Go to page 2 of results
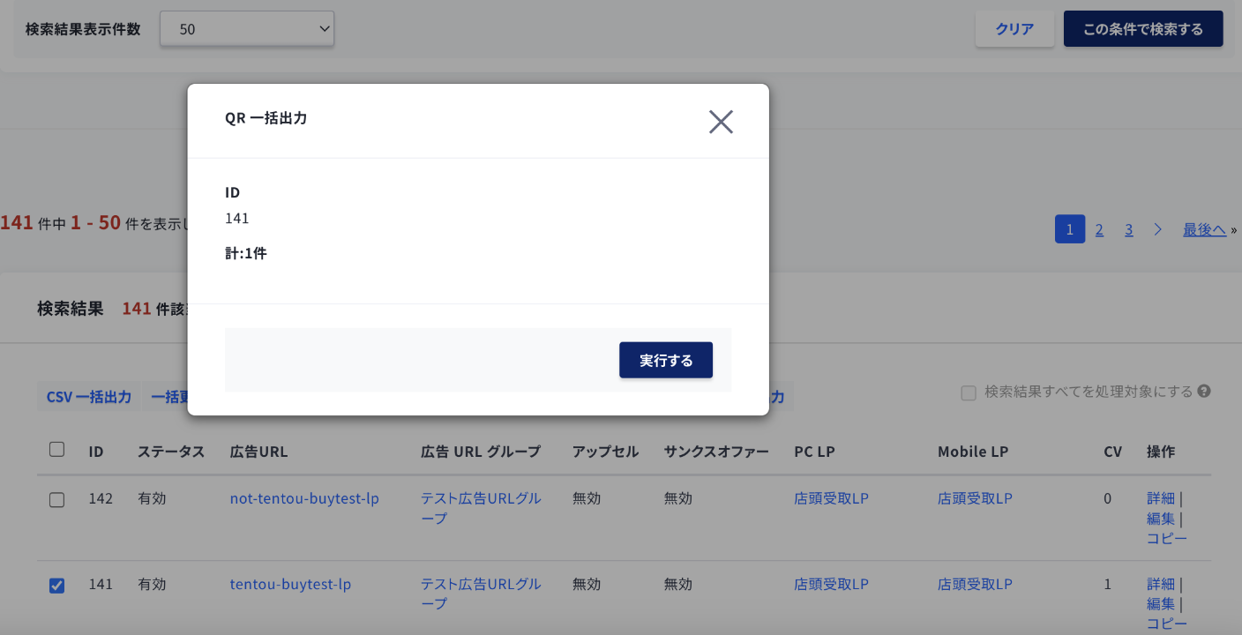The image size is (1242, 635). 1099,229
